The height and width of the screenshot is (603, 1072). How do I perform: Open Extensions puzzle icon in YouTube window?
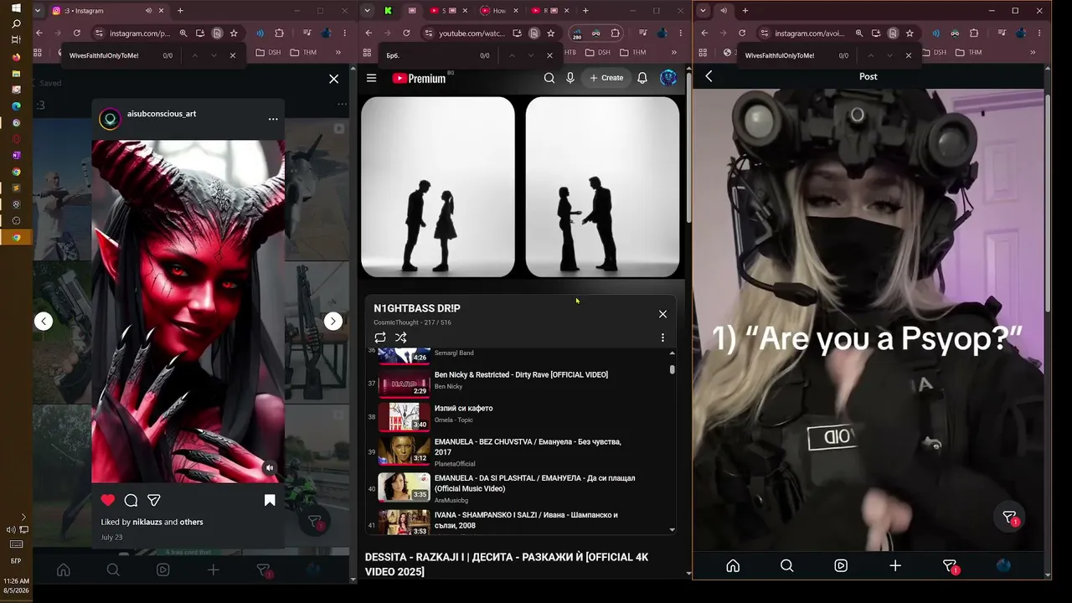(x=616, y=33)
